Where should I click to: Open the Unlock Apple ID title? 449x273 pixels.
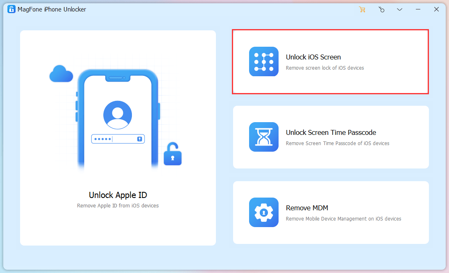[x=118, y=195]
